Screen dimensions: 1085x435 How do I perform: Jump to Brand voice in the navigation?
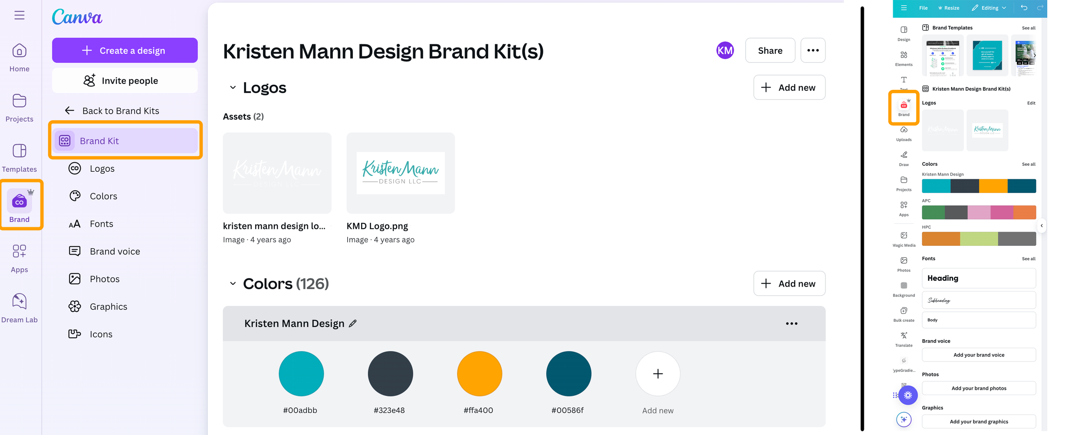pyautogui.click(x=105, y=252)
